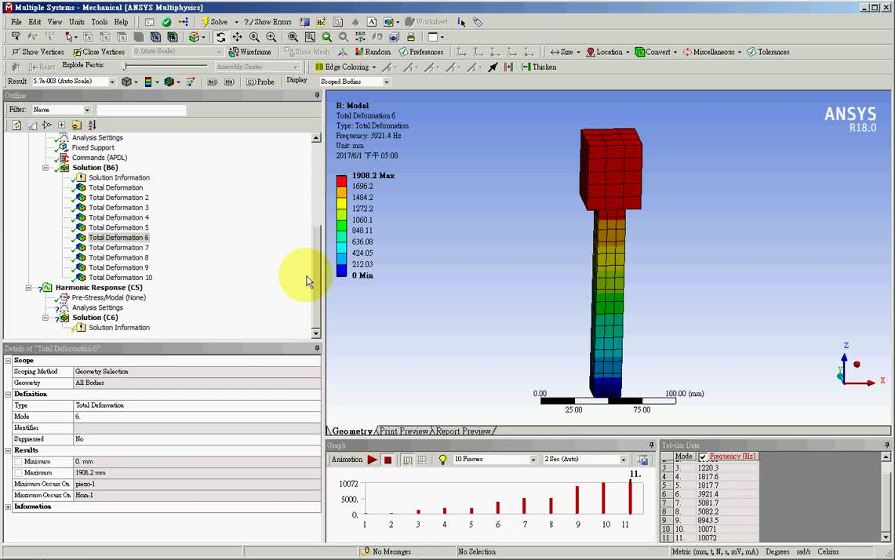
Task: Click the tag icon in top toolbar
Action: click(478, 22)
